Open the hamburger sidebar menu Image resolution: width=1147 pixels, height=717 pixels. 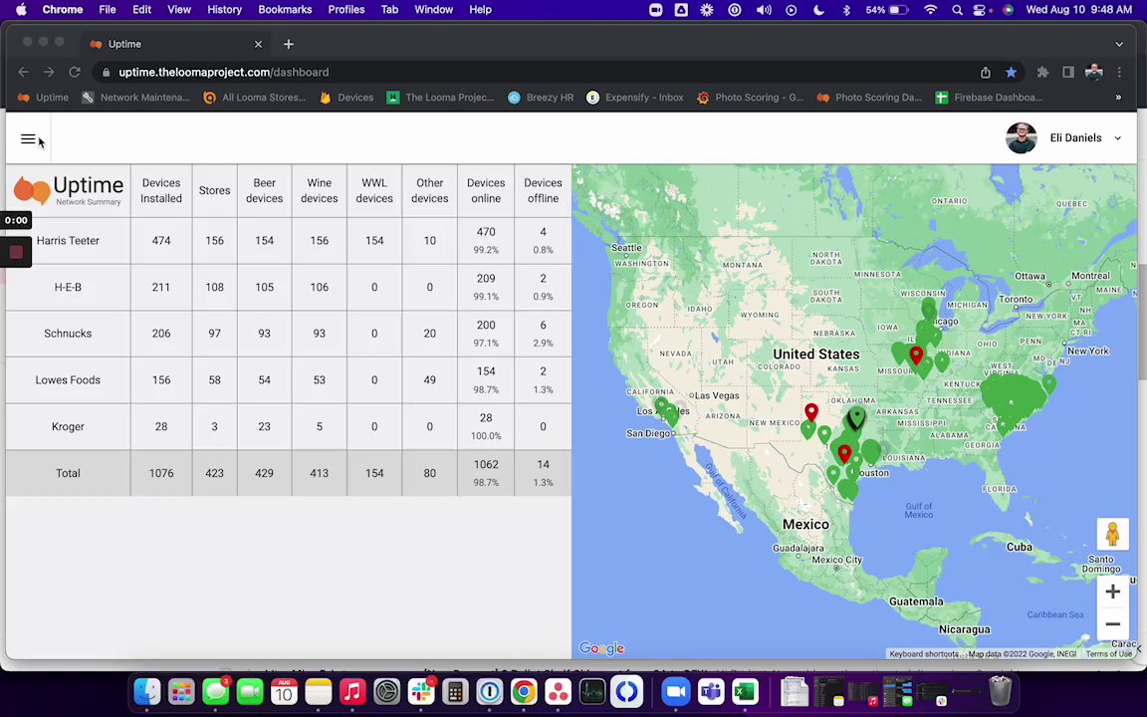28,139
